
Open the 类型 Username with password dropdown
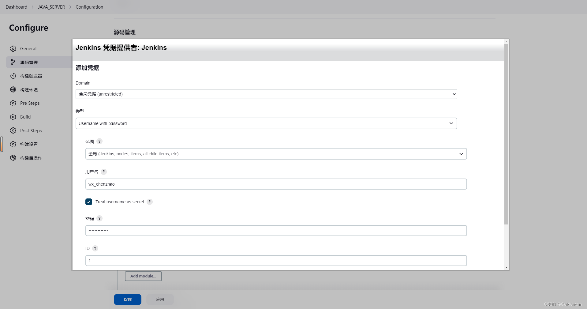tap(266, 123)
